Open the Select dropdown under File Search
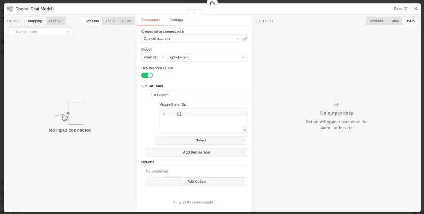 pyautogui.click(x=201, y=140)
